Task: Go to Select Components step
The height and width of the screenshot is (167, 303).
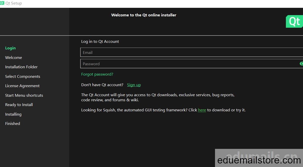Action: point(23,77)
